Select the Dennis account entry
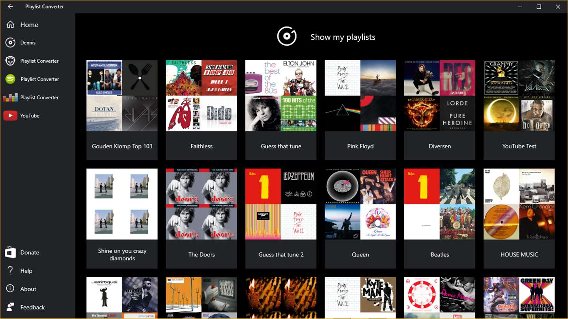This screenshot has height=319, width=568. click(x=28, y=43)
